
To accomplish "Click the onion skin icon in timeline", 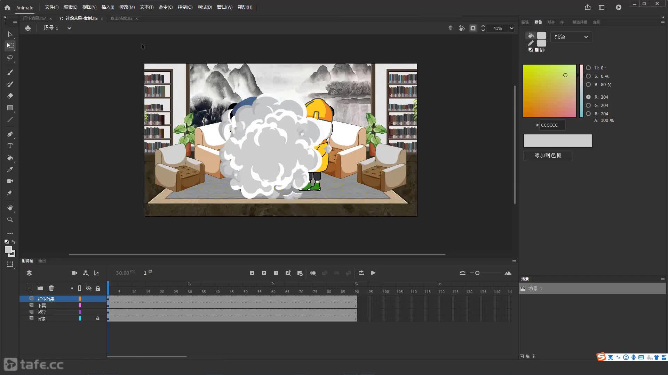I will (313, 273).
